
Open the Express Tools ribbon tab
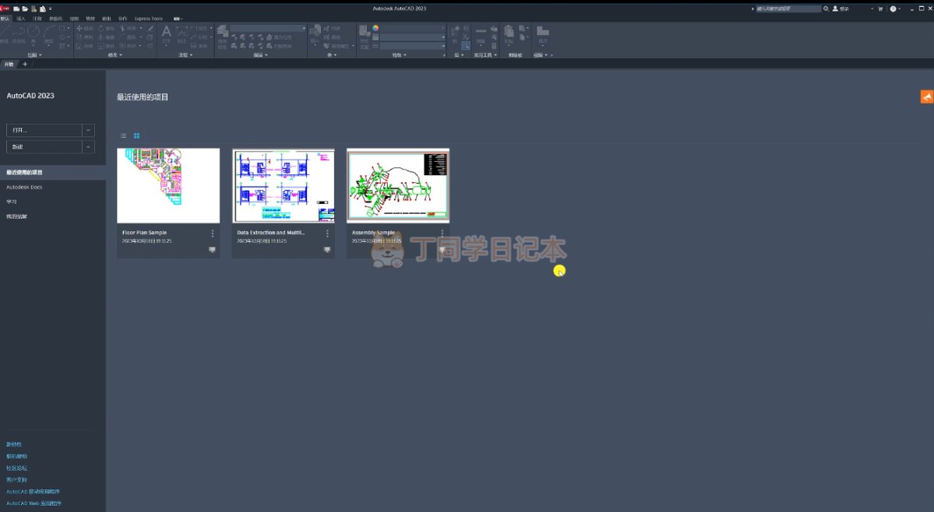pyautogui.click(x=149, y=18)
